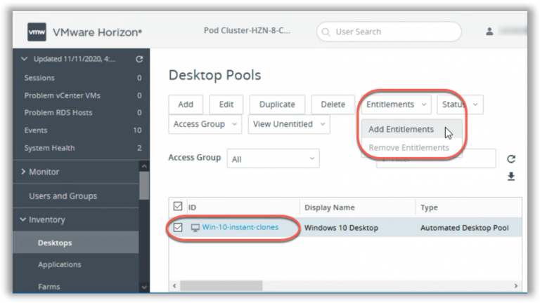
Task: Click the sidebar refresh icon
Action: pos(139,60)
